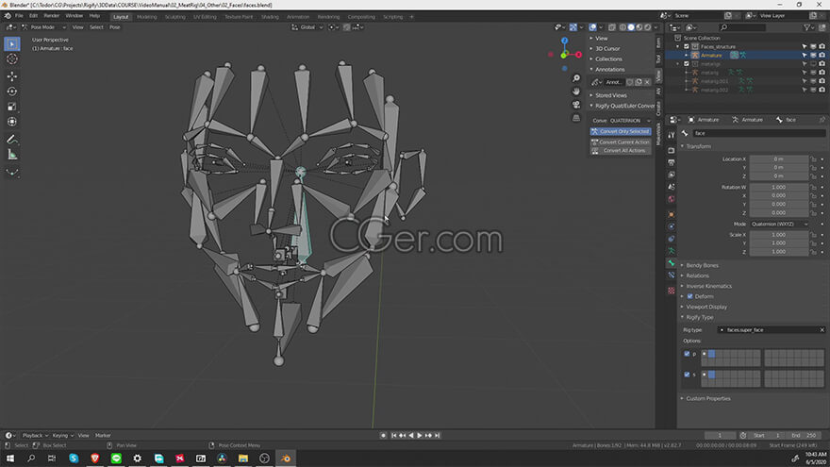Select the Transform tool

(x=11, y=123)
